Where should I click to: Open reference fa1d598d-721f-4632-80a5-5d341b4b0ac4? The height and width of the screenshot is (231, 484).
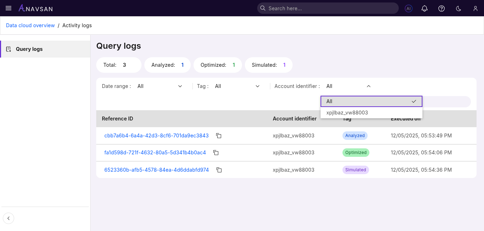tap(155, 152)
